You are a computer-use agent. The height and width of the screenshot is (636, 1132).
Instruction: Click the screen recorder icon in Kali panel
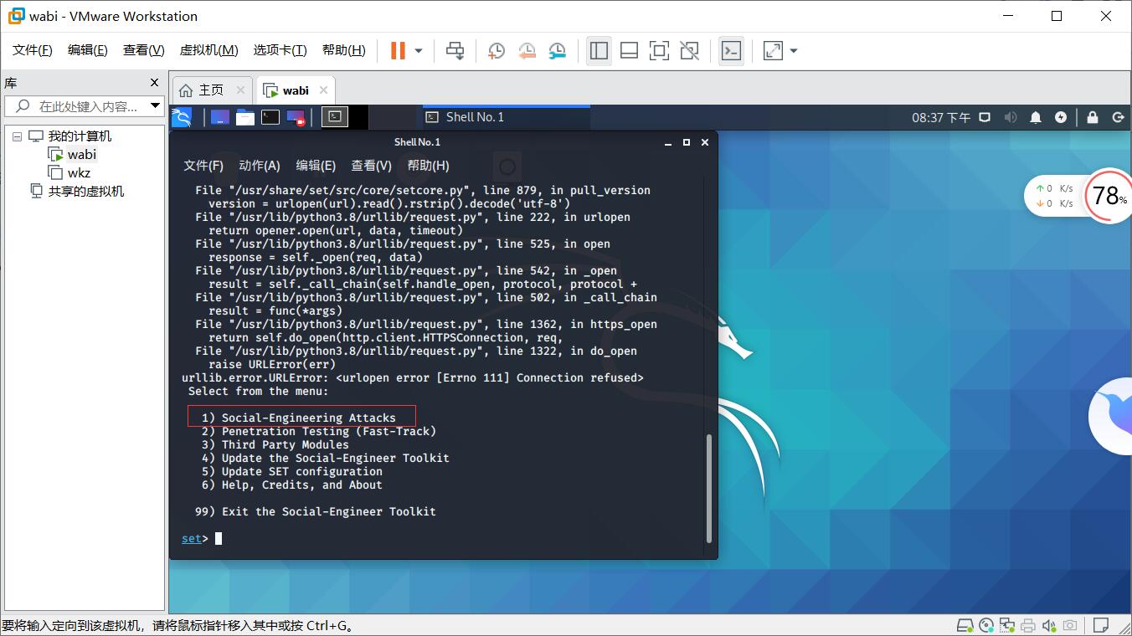click(296, 117)
